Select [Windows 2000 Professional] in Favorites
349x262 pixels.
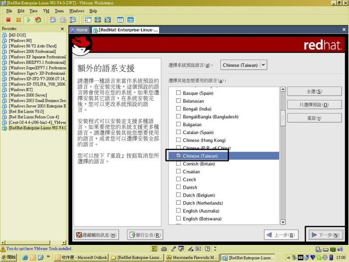[32, 52]
